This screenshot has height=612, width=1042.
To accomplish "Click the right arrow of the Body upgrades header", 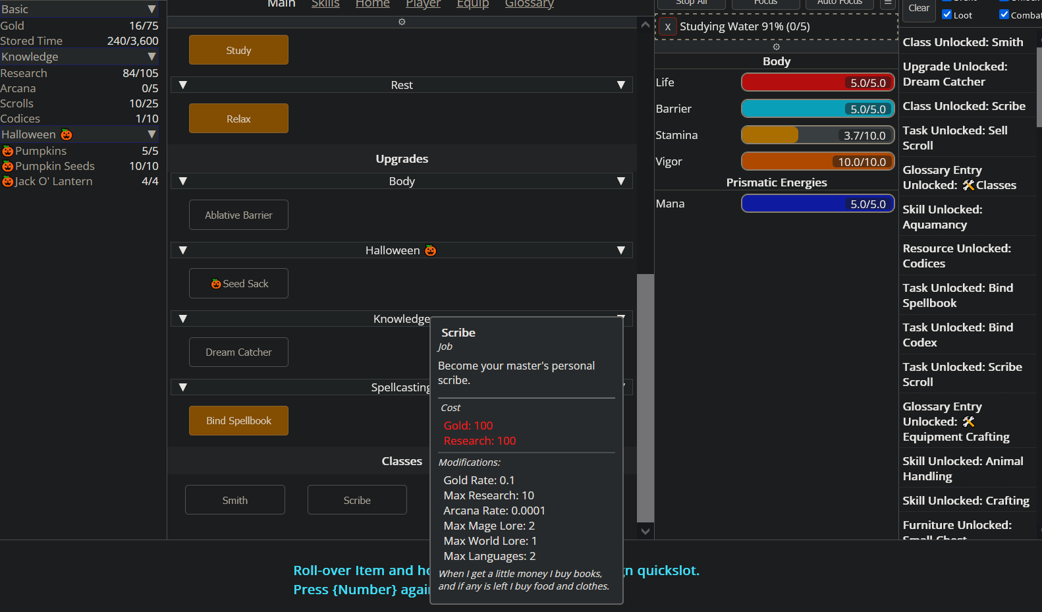I will click(621, 181).
